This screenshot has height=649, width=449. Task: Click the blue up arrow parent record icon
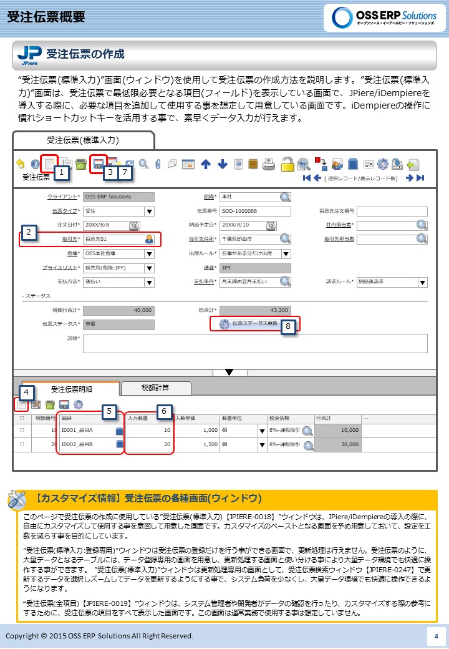pyautogui.click(x=206, y=164)
